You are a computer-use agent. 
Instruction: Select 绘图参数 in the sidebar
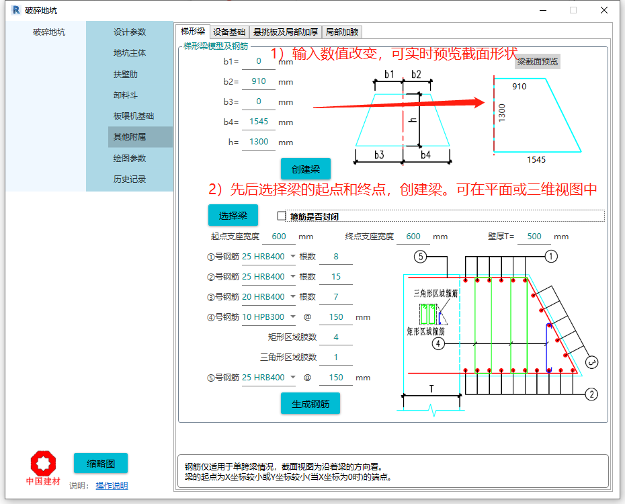pyautogui.click(x=130, y=158)
